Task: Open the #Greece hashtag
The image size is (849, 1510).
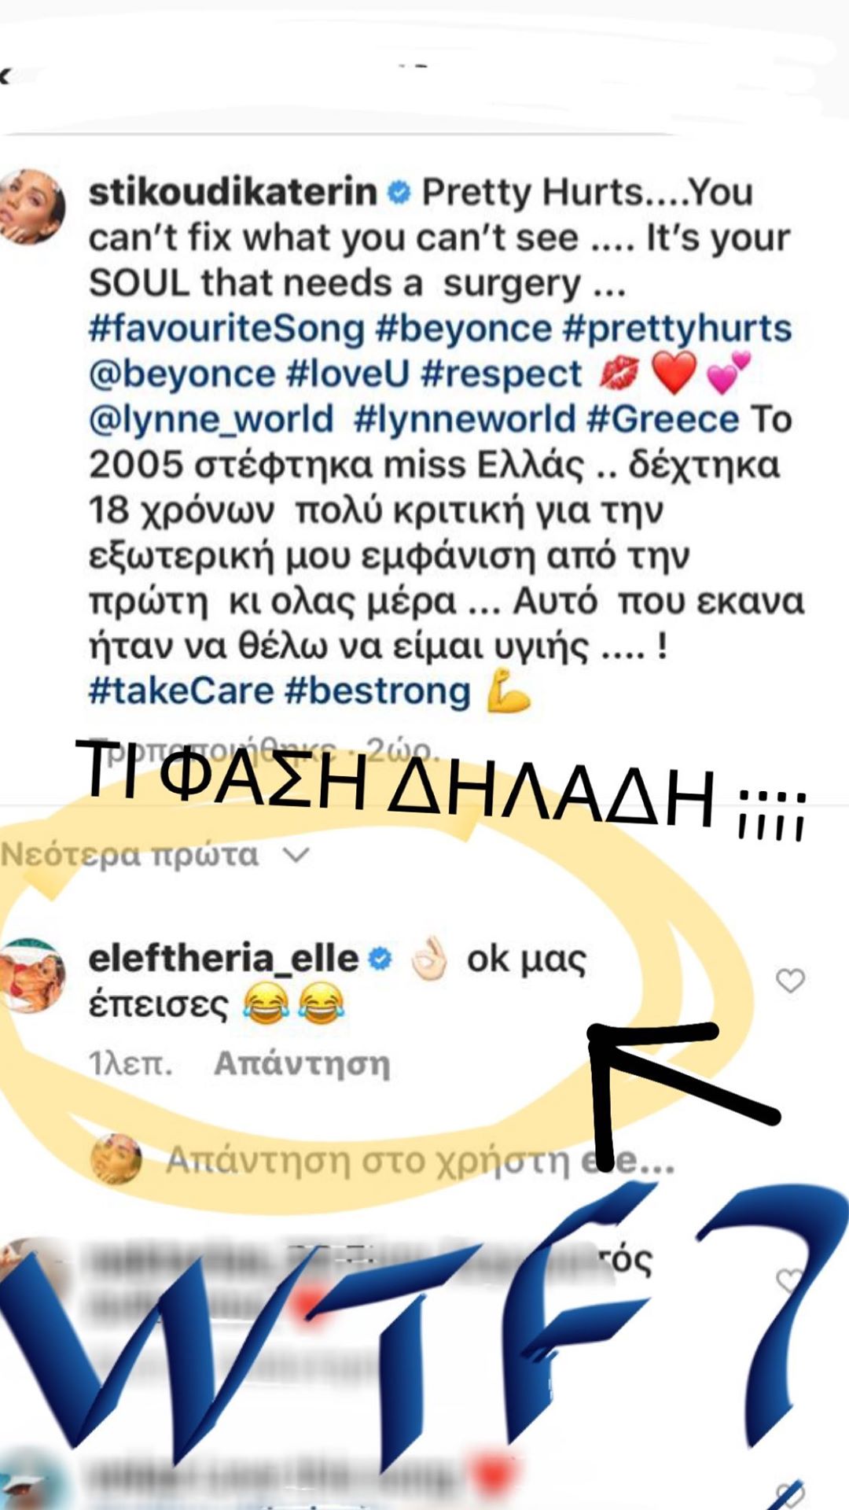Action: (663, 419)
